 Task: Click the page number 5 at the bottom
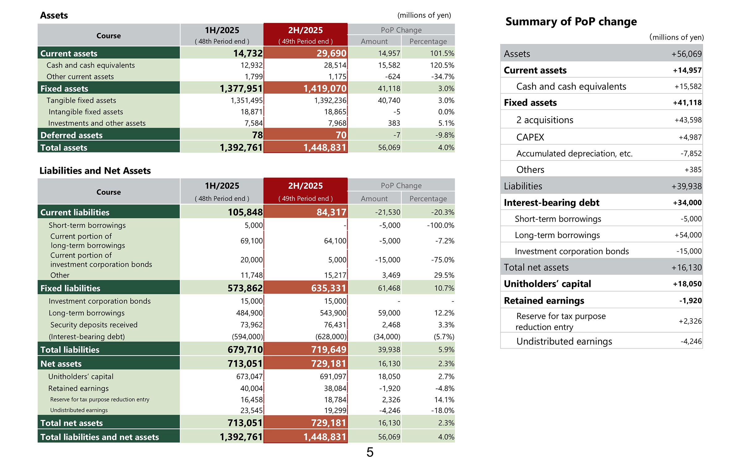370,452
